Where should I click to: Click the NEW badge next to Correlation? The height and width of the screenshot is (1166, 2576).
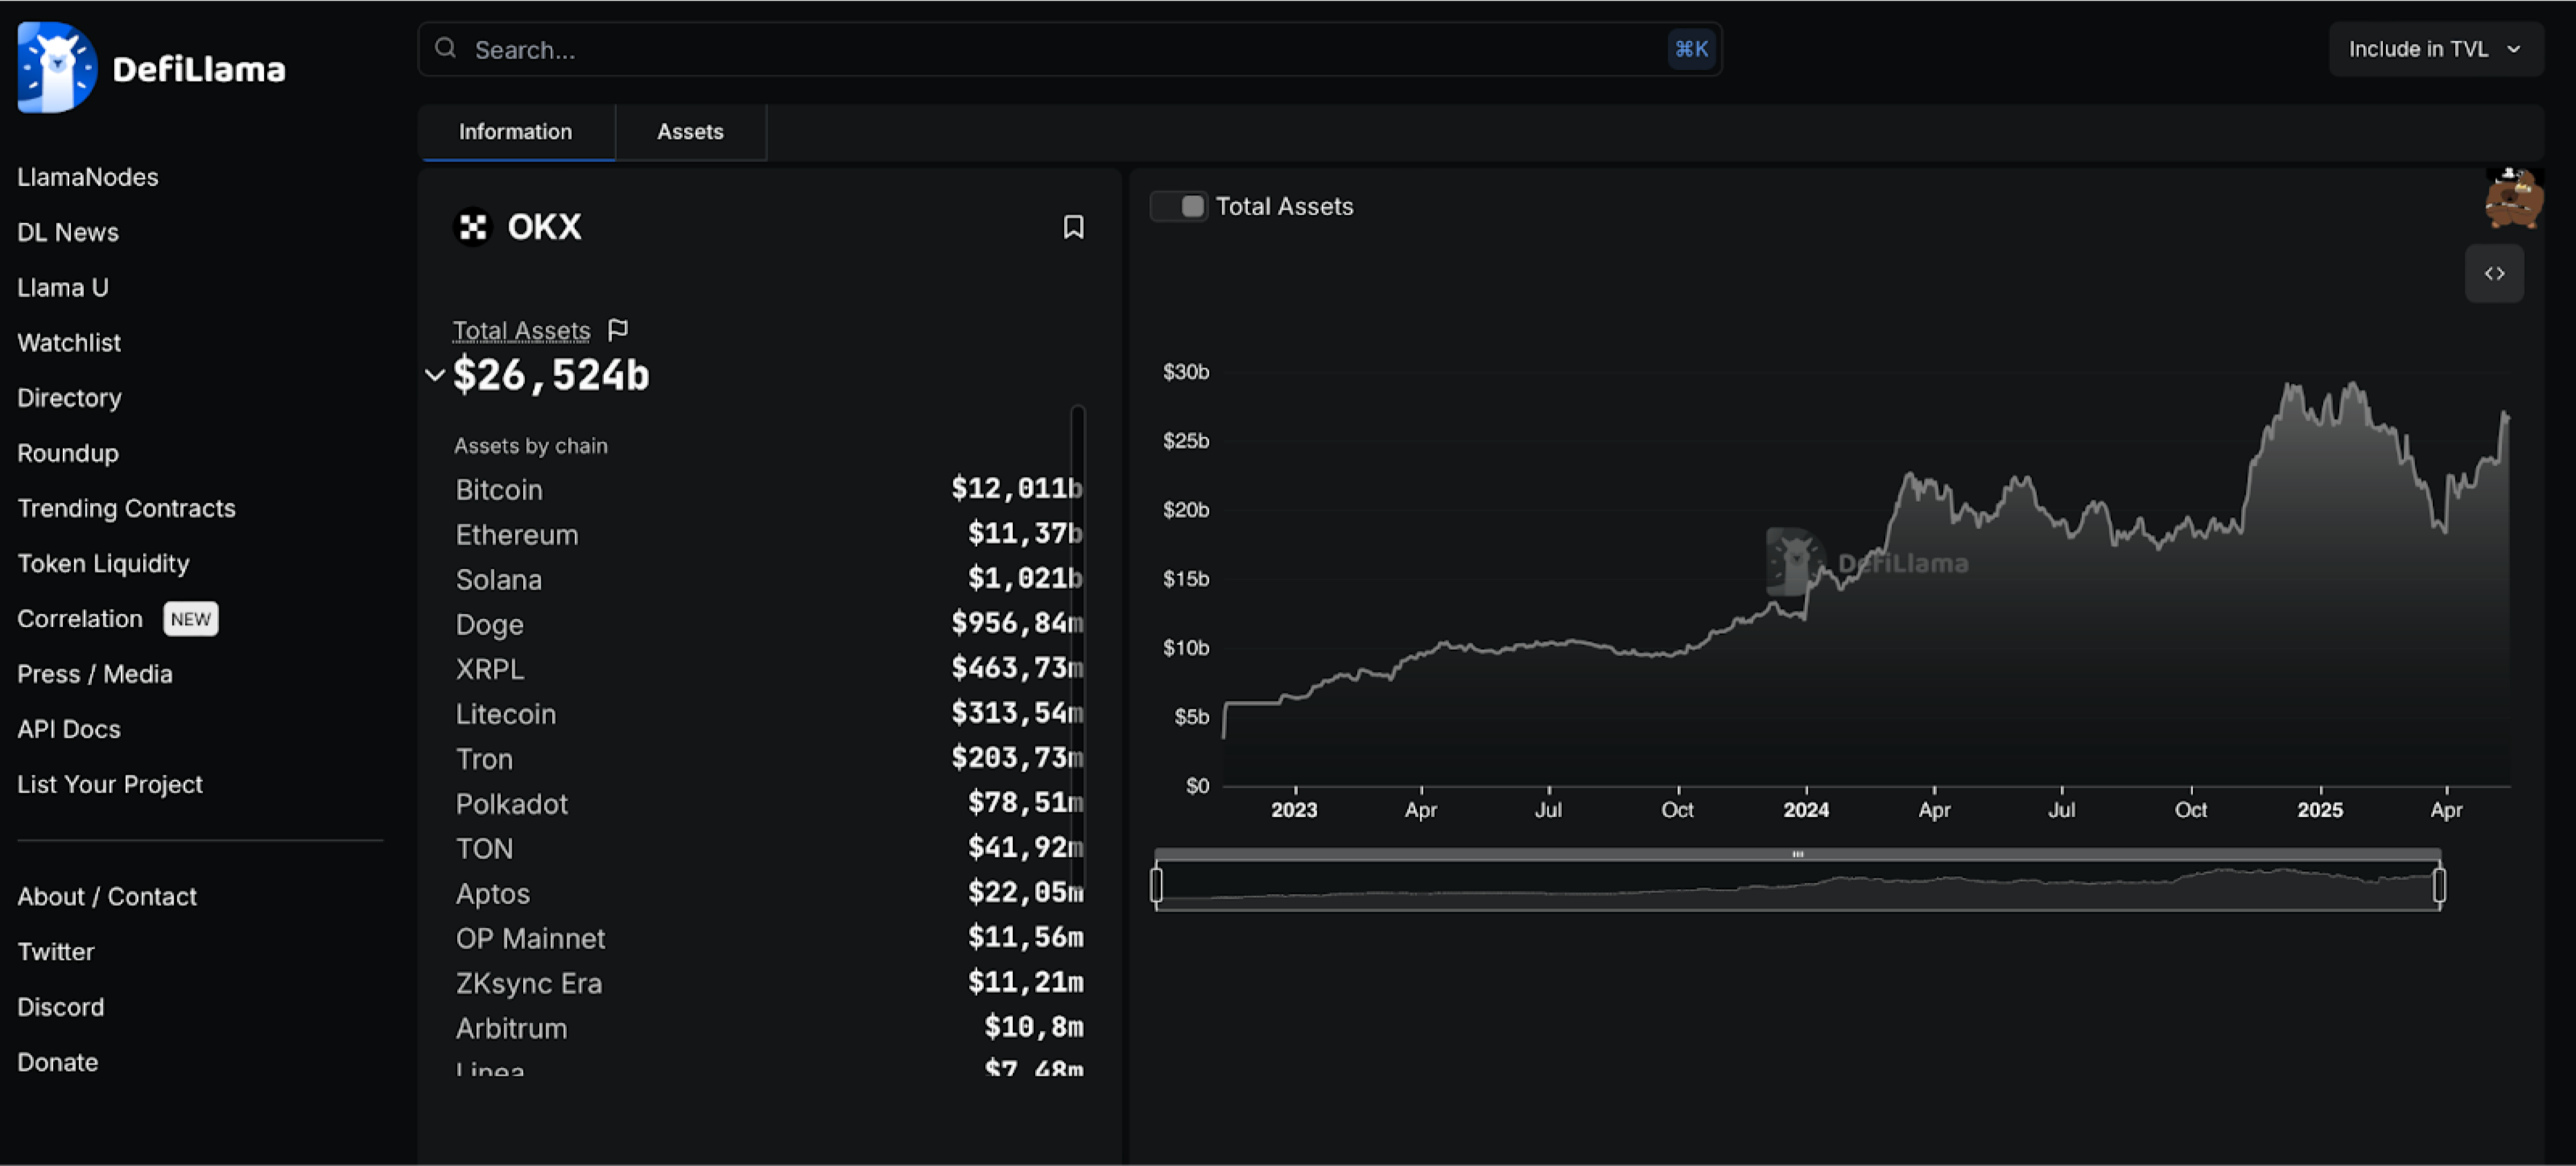[190, 619]
